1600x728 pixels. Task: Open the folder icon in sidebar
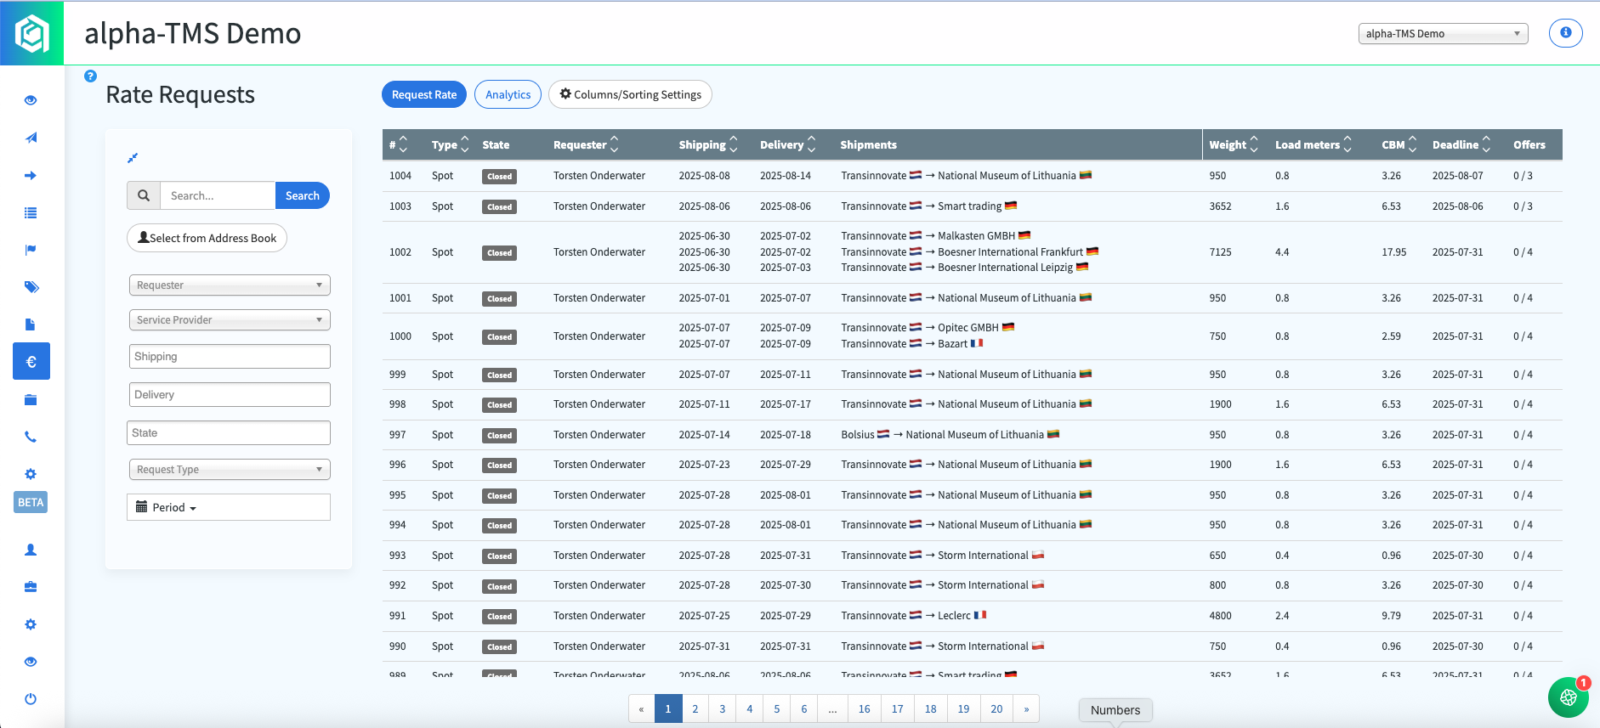tap(31, 399)
